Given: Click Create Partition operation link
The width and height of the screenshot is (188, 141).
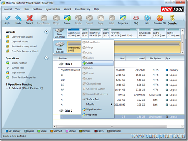Looking at the screenshot, I should click(x=19, y=63).
